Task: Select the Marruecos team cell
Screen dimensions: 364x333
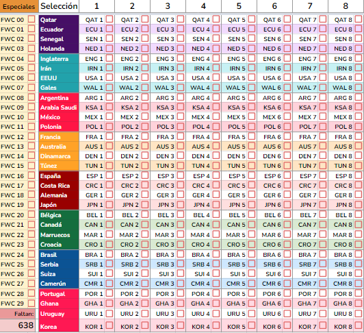Action: point(59,235)
